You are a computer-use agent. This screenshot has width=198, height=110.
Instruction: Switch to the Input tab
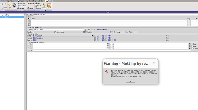20,1
